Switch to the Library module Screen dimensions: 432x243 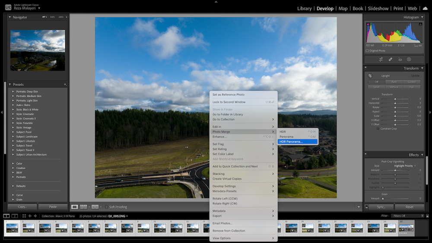[304, 9]
